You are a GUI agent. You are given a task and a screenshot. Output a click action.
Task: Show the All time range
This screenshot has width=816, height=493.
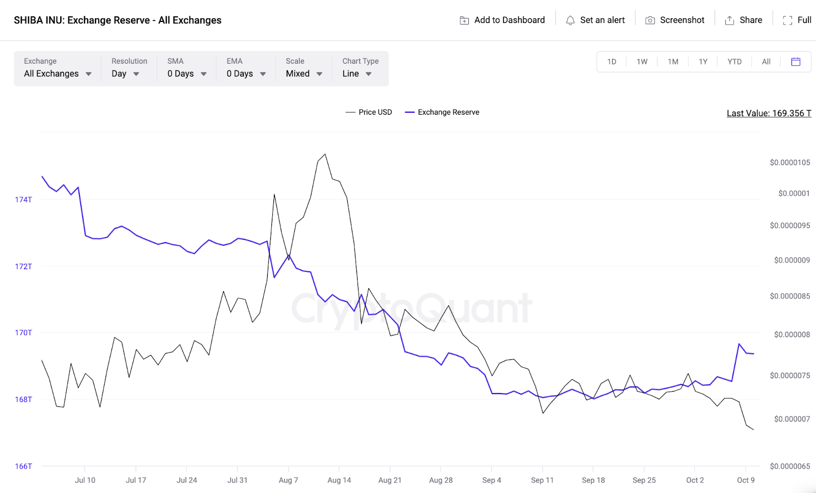click(x=766, y=62)
